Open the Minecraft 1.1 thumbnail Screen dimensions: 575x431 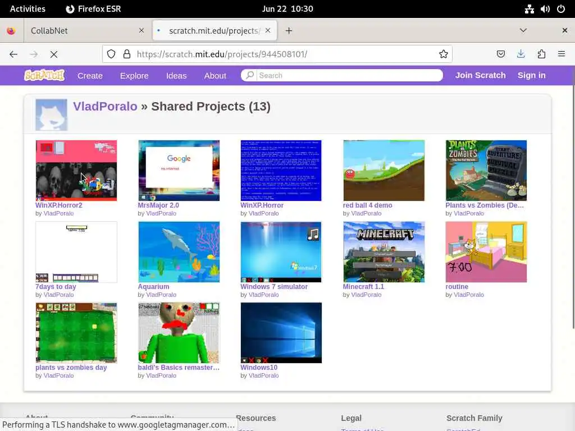tap(384, 252)
